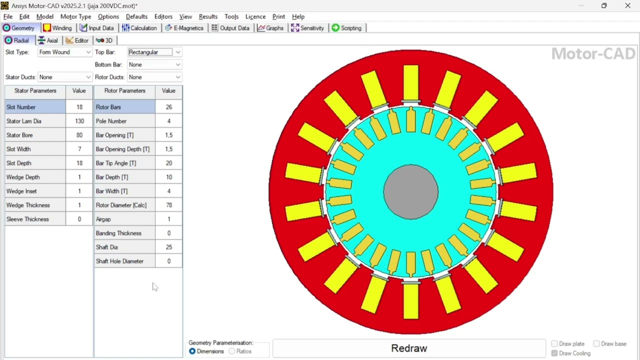This screenshot has width=640, height=360.
Task: Edit the Airgap value cell
Action: (x=168, y=219)
